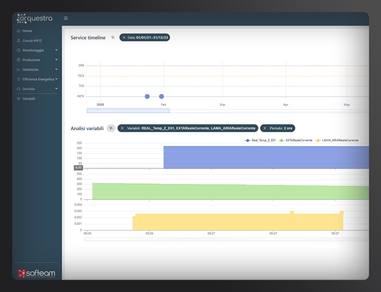Click the Home icon in the sidebar
381x292 pixels.
pyautogui.click(x=19, y=31)
